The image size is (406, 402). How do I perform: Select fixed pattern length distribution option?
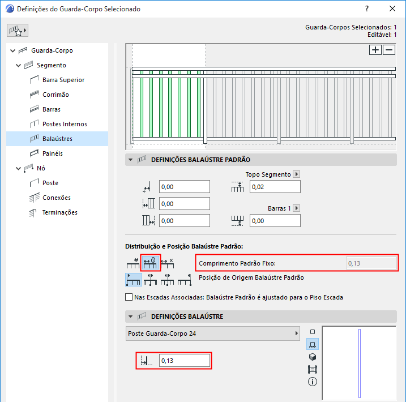point(151,263)
